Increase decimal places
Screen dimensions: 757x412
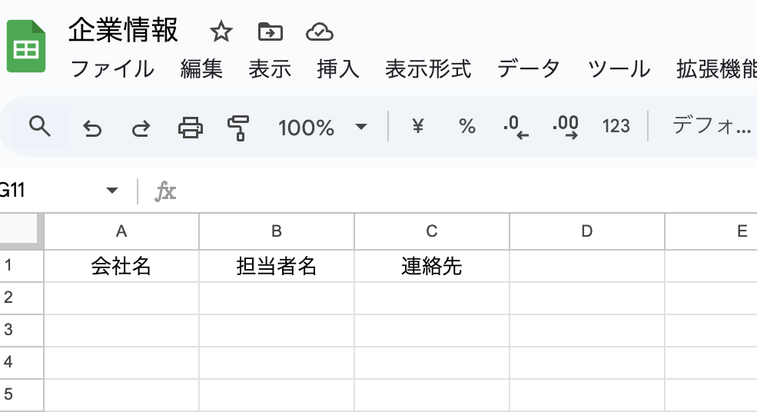point(566,127)
